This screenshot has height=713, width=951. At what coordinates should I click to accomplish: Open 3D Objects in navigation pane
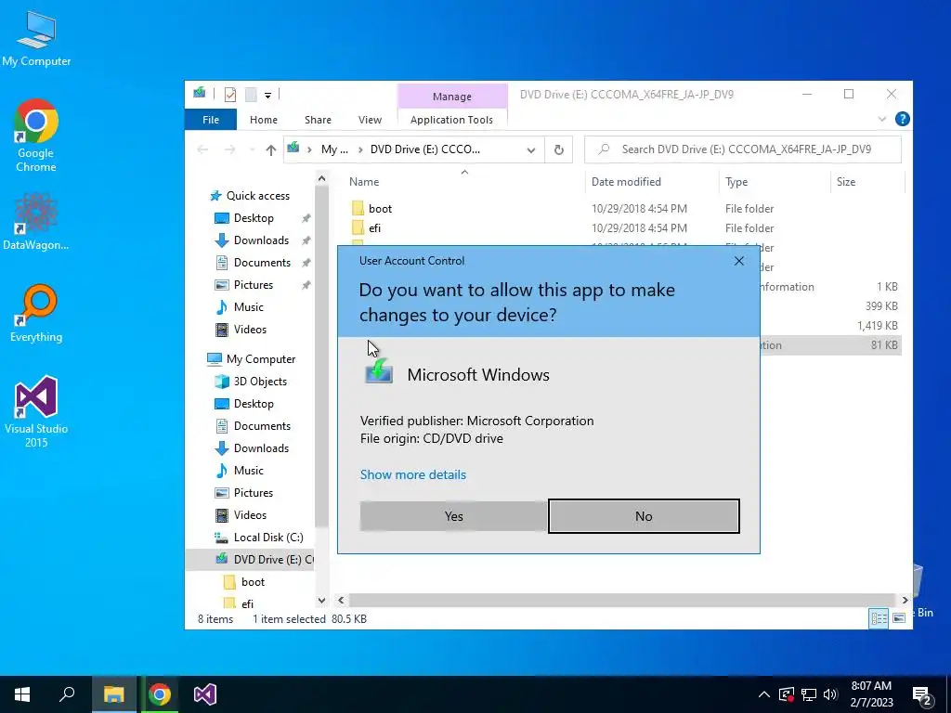pos(260,382)
